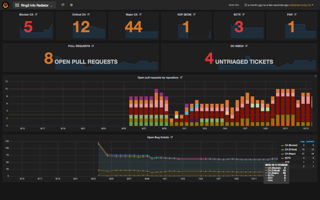320x200 pixels.
Task: Open the XOP (BCM) external link icon
Action: 194,14
